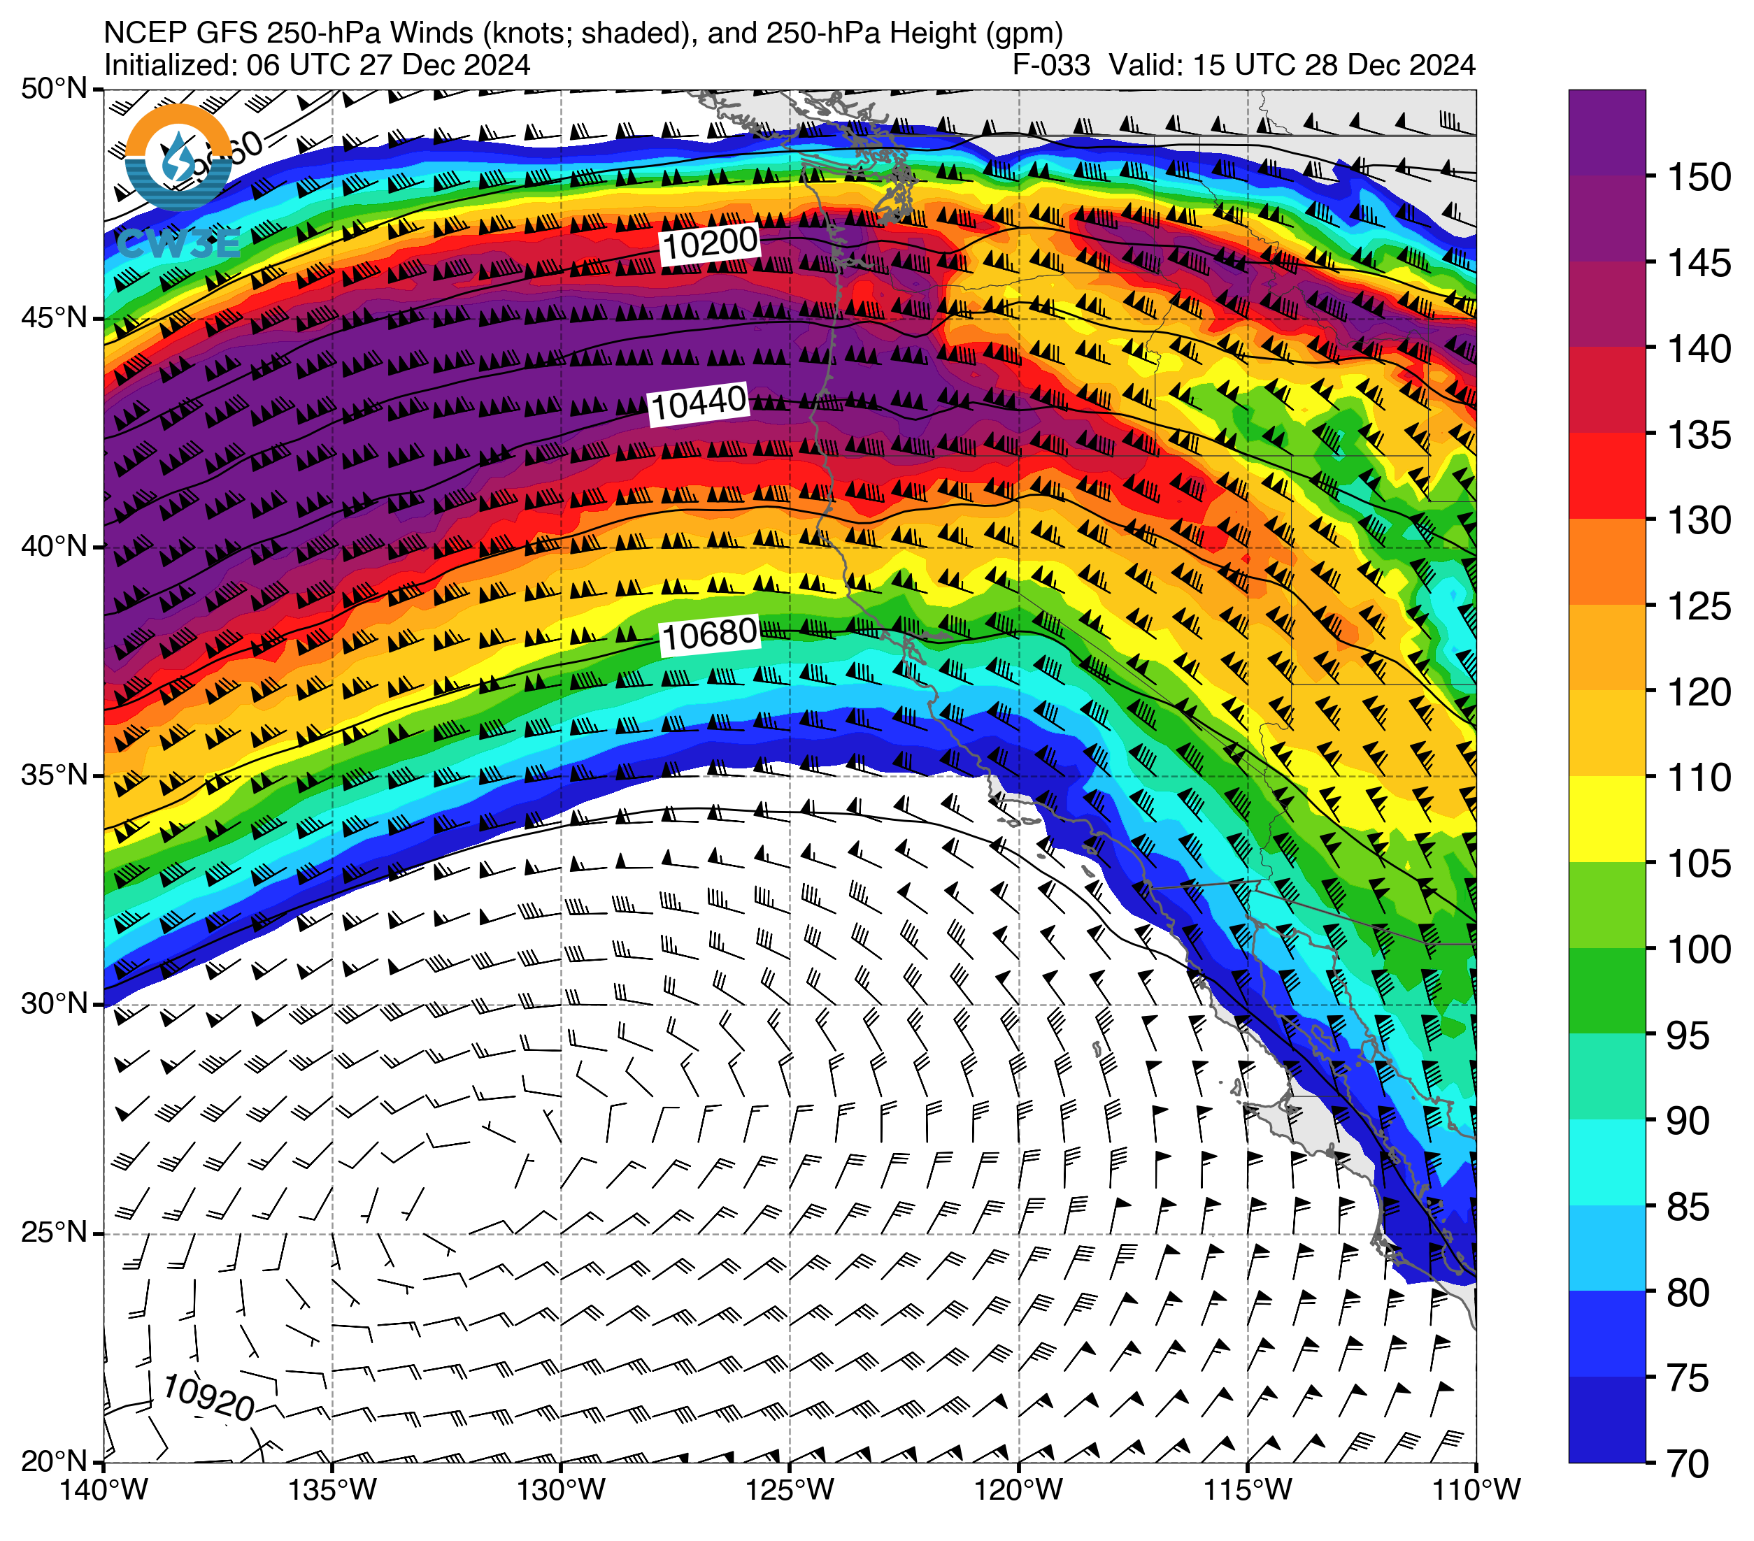
Task: Click the colorbar tick label 125
Action: [x=1699, y=607]
